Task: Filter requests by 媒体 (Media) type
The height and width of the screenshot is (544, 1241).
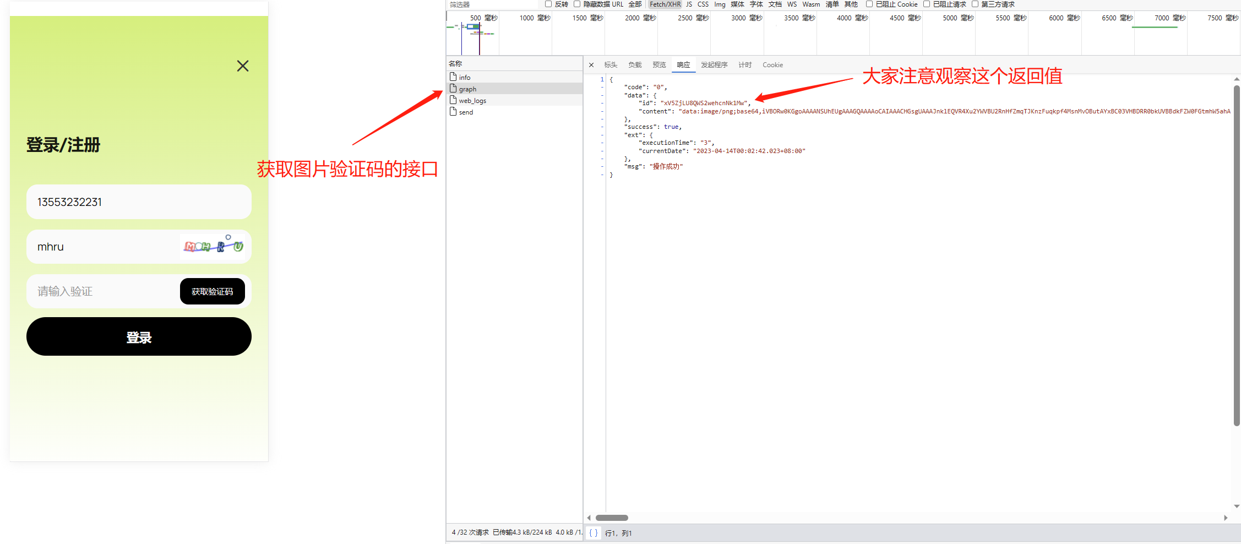Action: (737, 4)
